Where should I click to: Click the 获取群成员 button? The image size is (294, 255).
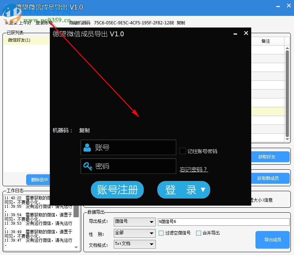[x=271, y=178]
